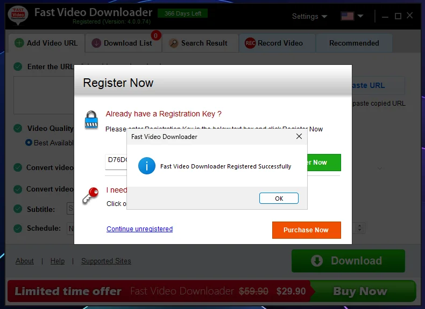Click the large green Download button
The width and height of the screenshot is (425, 309).
point(348,261)
